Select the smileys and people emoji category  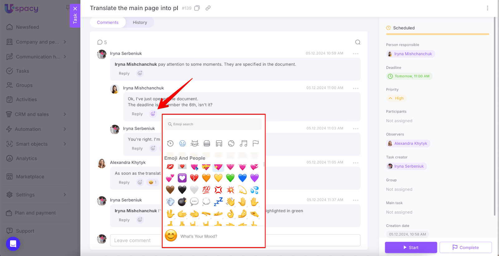182,143
